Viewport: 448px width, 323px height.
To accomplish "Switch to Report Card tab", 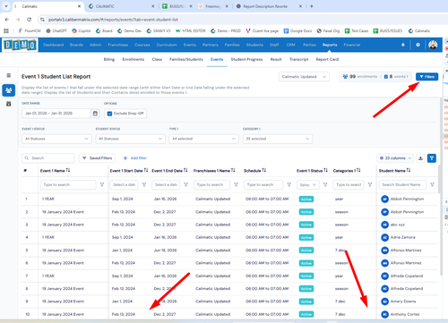I will (327, 59).
